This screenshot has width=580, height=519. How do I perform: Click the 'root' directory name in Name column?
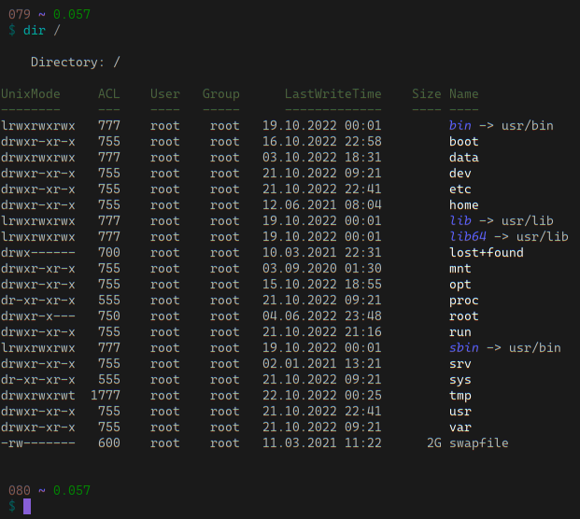(x=464, y=316)
